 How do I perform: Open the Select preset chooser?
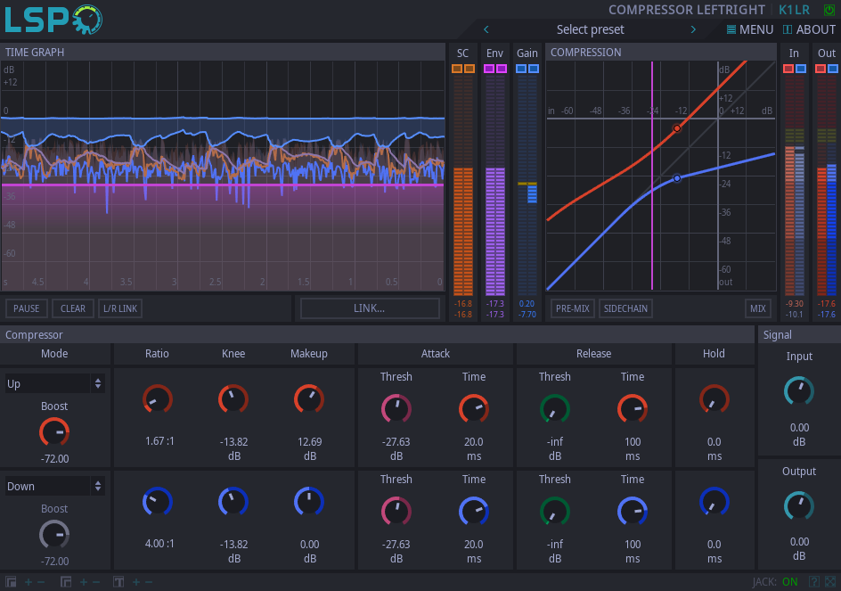coord(590,29)
